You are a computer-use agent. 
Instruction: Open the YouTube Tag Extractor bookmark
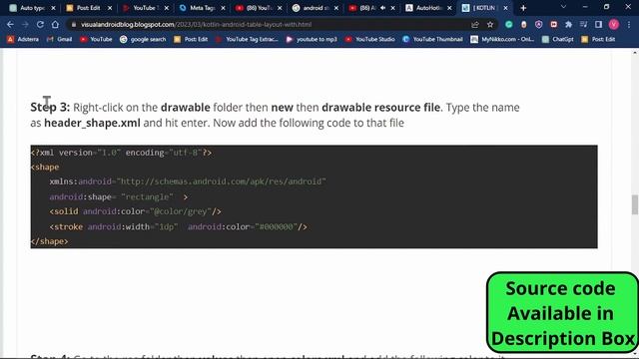247,39
